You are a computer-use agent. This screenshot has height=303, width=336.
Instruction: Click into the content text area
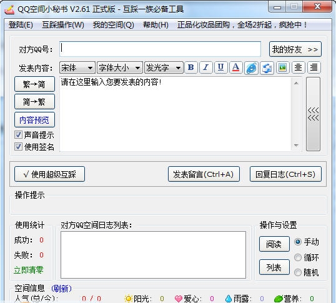(x=175, y=114)
